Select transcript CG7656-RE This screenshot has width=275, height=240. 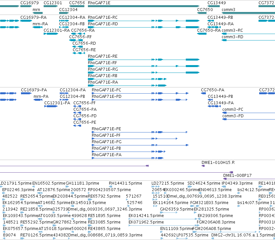pyautogui.click(x=84, y=50)
